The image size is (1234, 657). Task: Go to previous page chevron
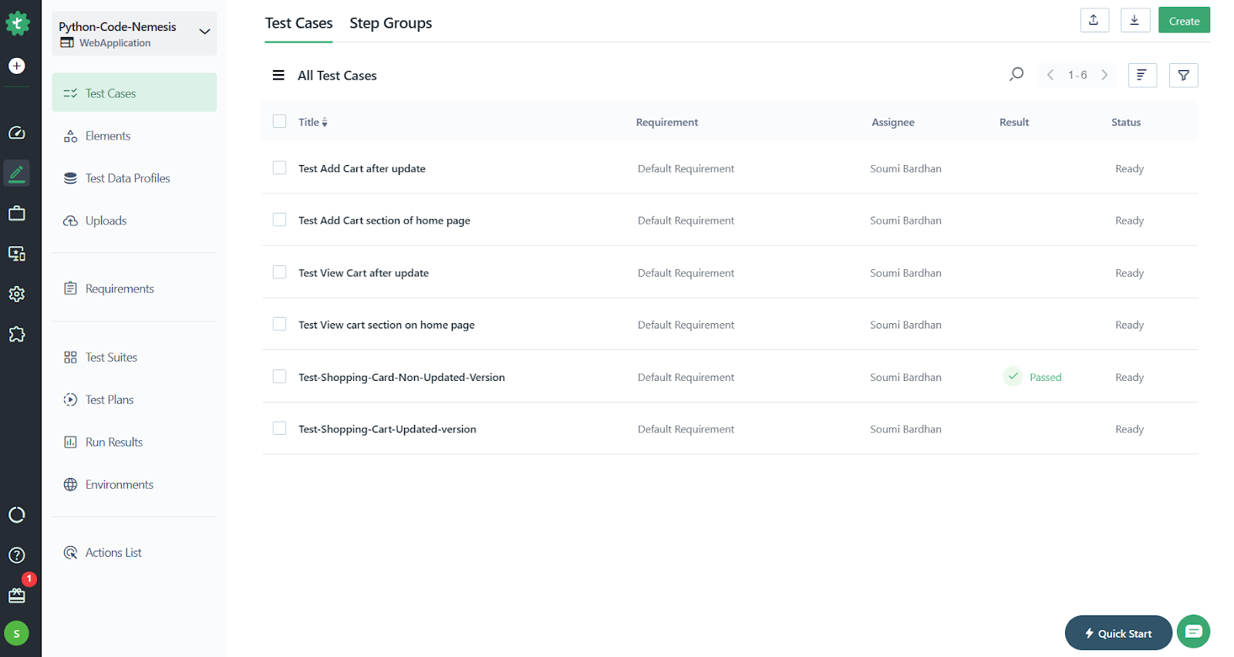click(x=1050, y=75)
